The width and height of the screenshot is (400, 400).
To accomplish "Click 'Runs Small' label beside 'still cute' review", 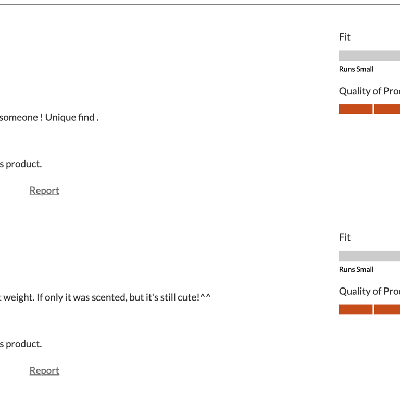I will tap(356, 270).
